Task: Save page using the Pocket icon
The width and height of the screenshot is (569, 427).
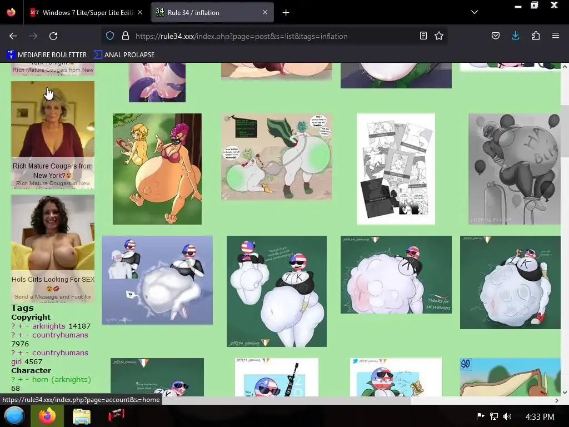Action: (496, 36)
